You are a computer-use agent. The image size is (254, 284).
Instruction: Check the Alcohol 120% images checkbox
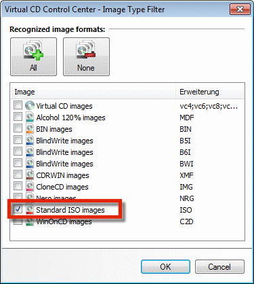18,117
